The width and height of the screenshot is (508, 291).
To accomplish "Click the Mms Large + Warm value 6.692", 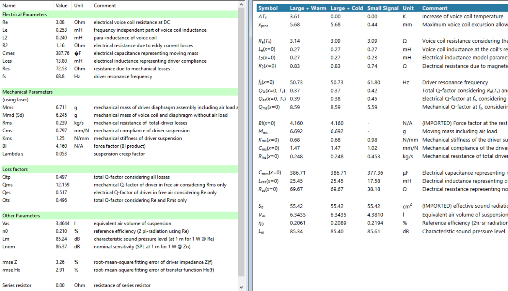I will [x=296, y=131].
